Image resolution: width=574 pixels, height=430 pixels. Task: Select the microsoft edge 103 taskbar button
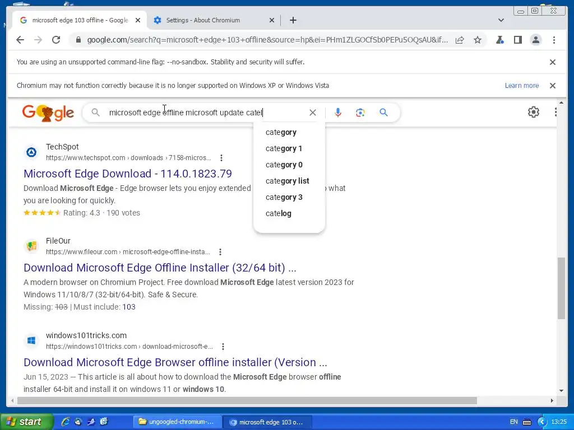click(267, 422)
